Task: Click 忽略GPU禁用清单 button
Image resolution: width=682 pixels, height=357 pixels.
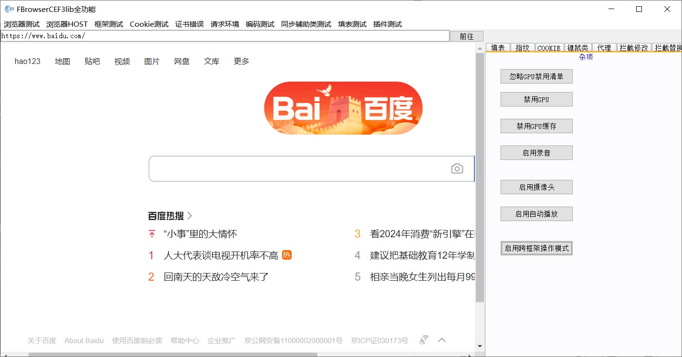Action: point(536,76)
